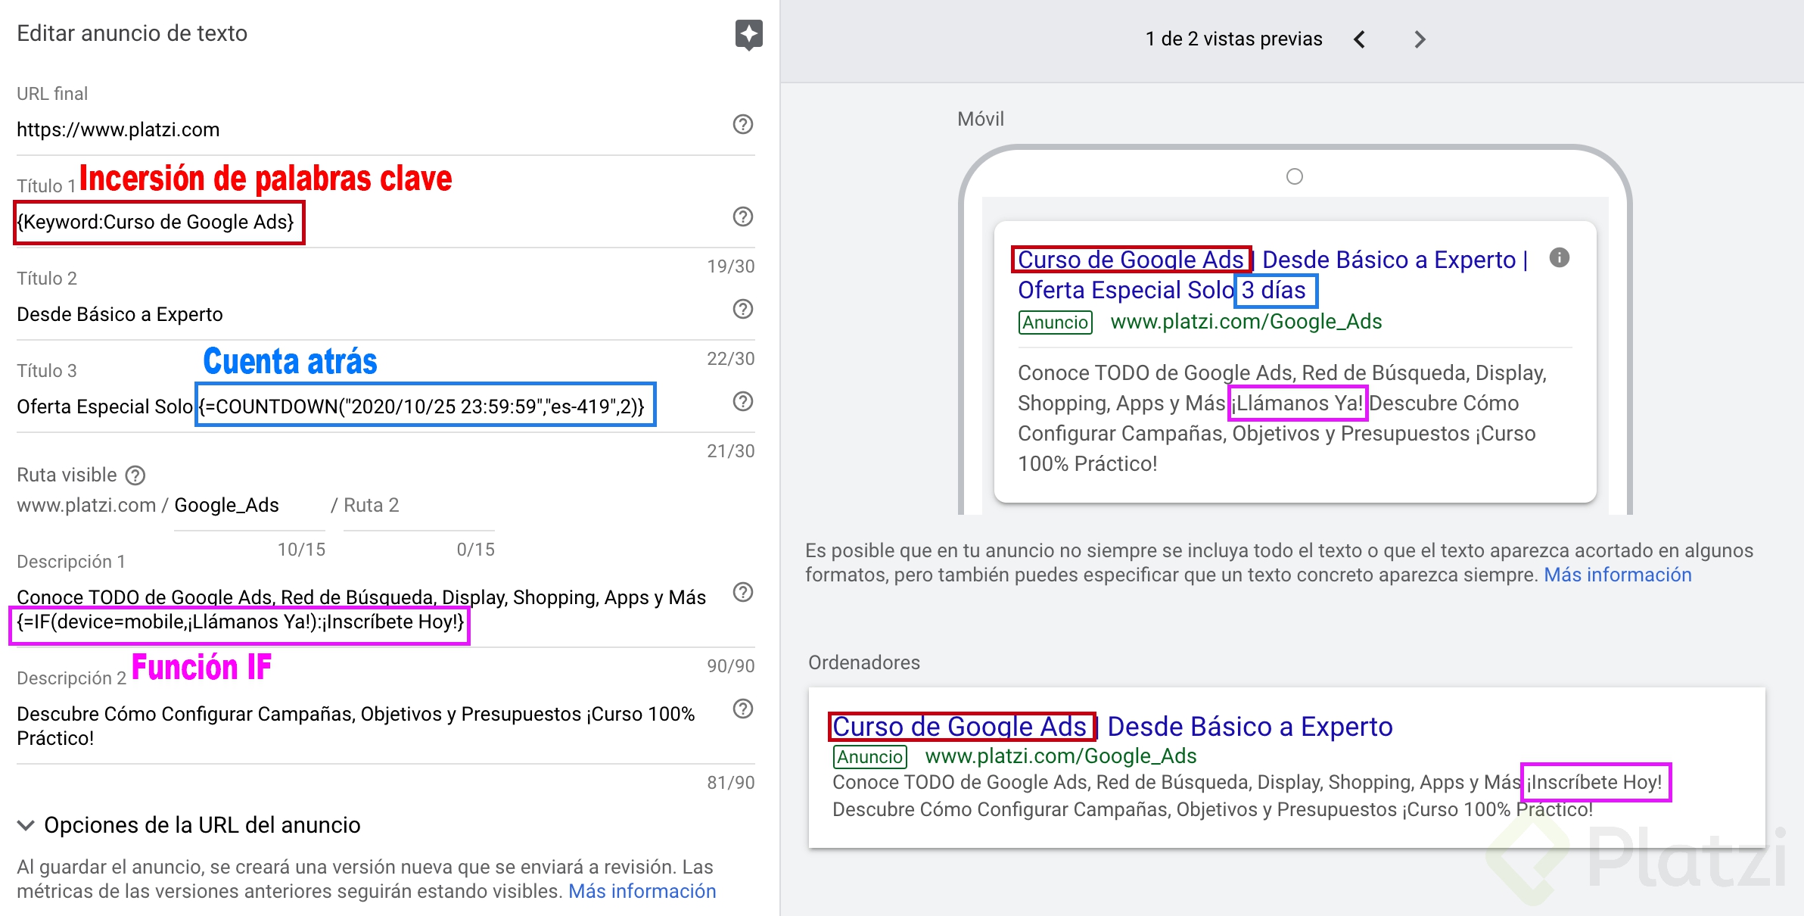The width and height of the screenshot is (1804, 916).
Task: Edit Google_Ads path field
Action: tap(249, 506)
